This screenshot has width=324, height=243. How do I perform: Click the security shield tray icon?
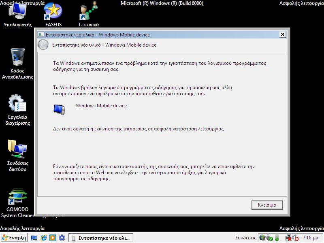click(x=262, y=238)
